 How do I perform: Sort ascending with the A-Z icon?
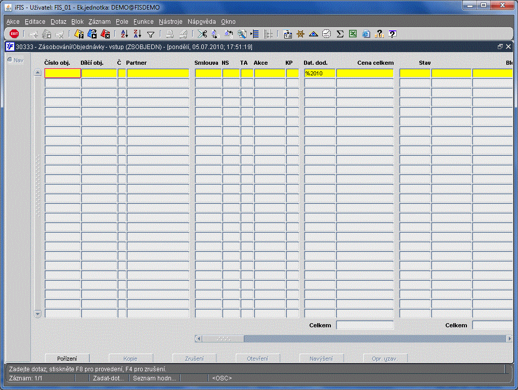tap(124, 34)
